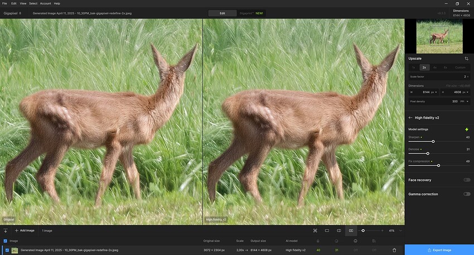Click the Sharpen slider handle
The width and height of the screenshot is (474, 255).
433,141
